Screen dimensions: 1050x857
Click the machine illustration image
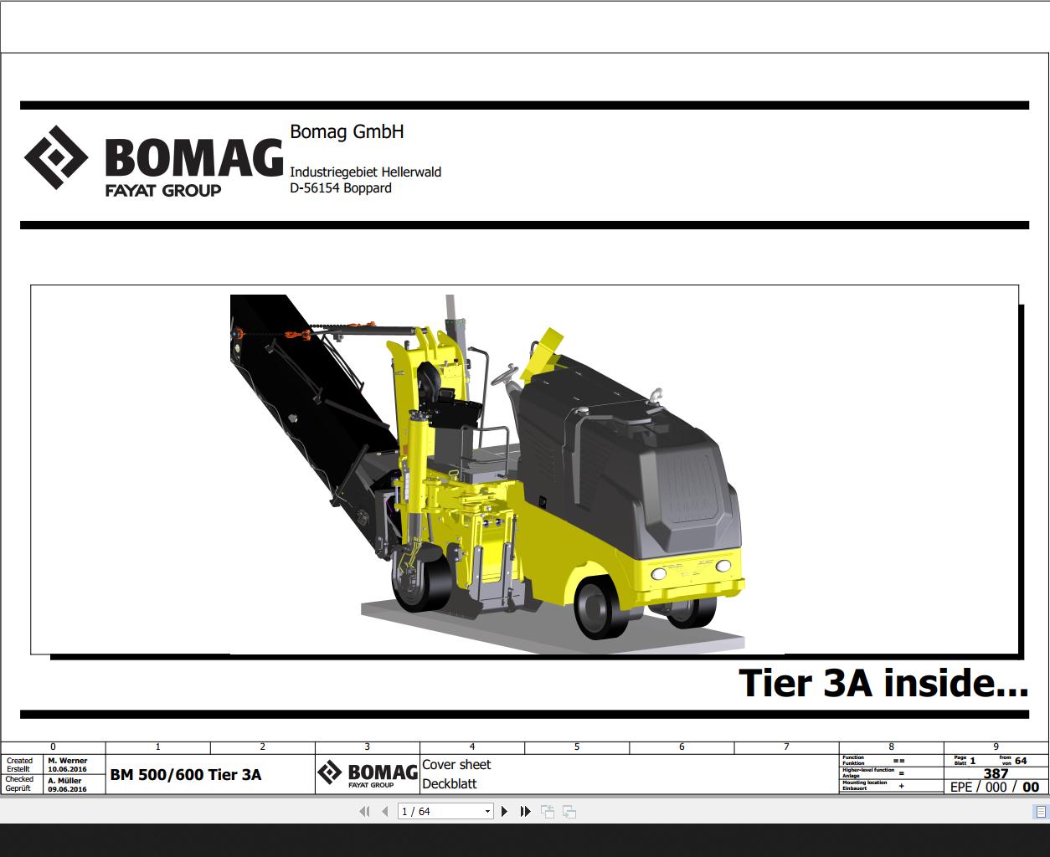point(487,473)
